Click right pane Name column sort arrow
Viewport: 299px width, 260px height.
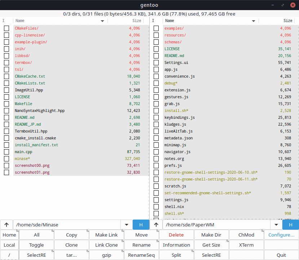click(254, 21)
